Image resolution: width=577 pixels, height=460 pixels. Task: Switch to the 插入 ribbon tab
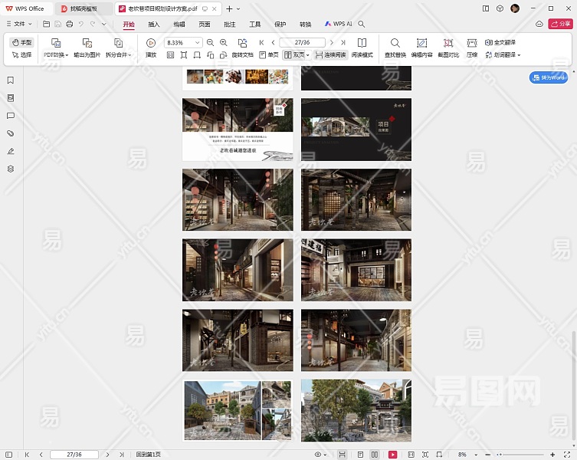[154, 25]
